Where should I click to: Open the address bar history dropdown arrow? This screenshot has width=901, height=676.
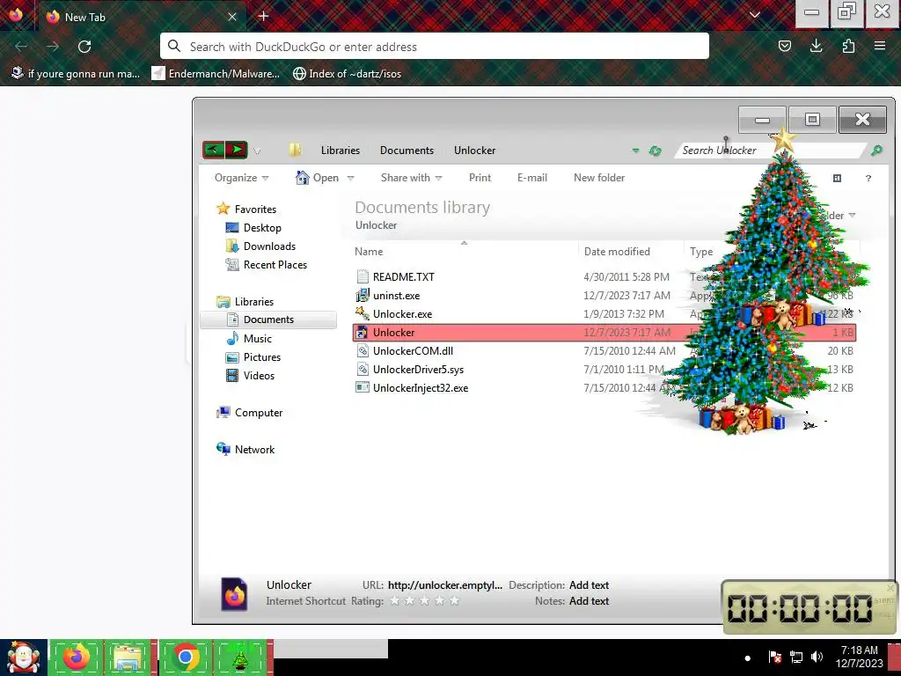pos(635,151)
